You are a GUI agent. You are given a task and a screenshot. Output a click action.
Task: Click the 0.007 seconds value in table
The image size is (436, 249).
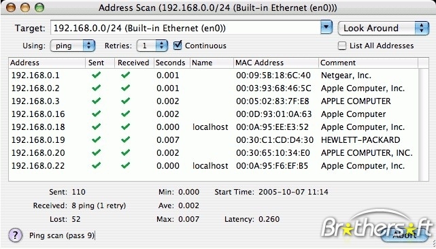168,139
